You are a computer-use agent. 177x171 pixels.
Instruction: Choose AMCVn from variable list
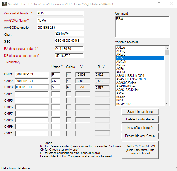pyautogui.click(x=140, y=62)
